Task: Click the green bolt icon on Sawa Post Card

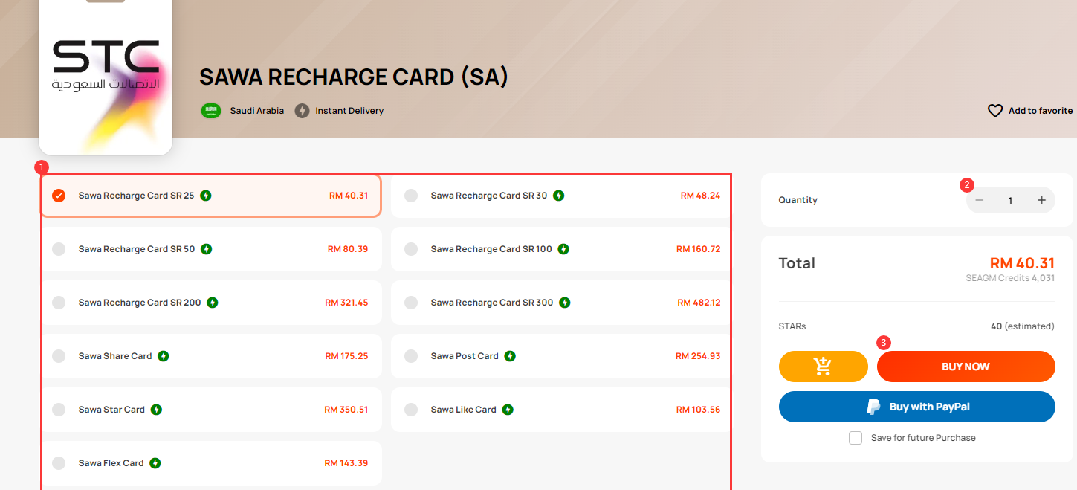Action: click(510, 356)
